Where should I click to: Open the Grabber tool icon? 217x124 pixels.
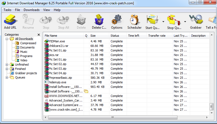click(x=196, y=20)
